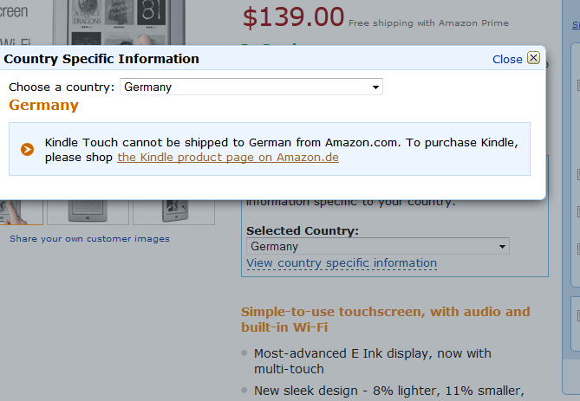Open the Selected Country dropdown
The height and width of the screenshot is (401, 580).
378,246
